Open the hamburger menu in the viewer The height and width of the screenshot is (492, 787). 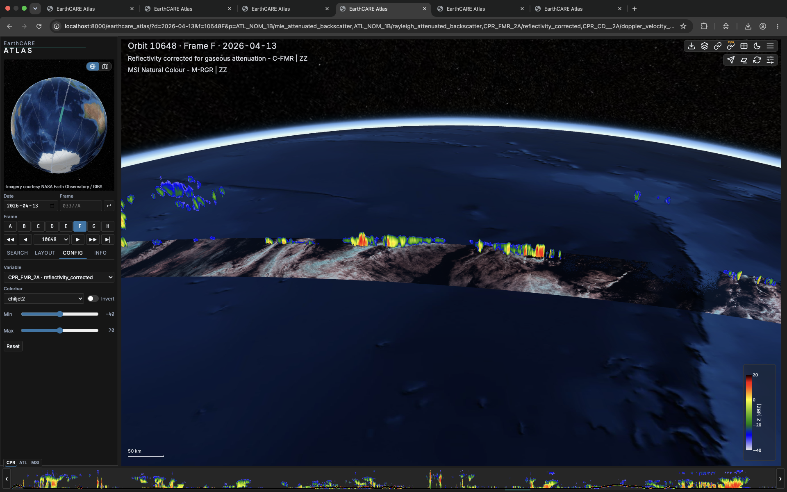tap(770, 46)
